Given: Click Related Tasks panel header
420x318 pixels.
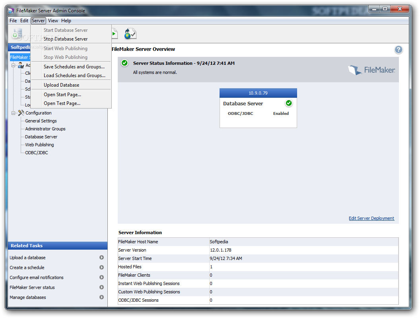Looking at the screenshot, I should [58, 246].
